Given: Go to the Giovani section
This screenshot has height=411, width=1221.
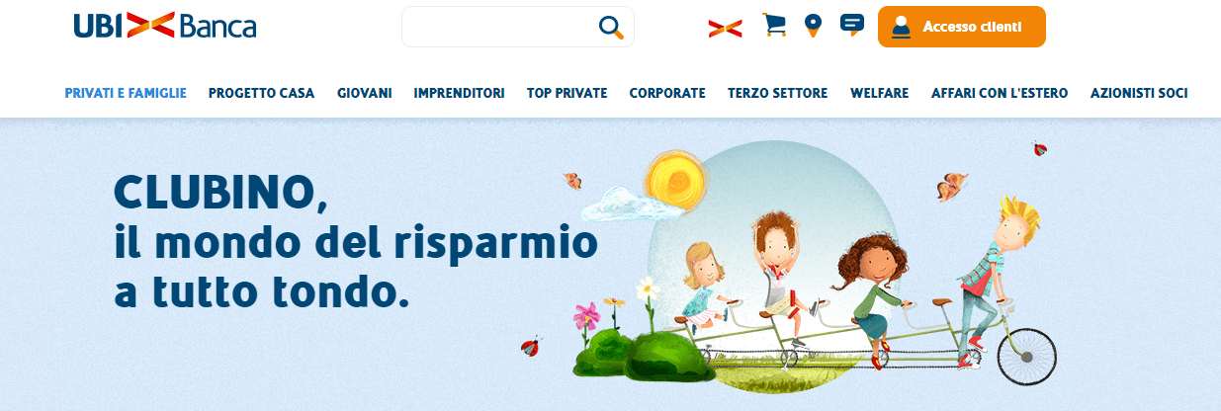Looking at the screenshot, I should 364,94.
